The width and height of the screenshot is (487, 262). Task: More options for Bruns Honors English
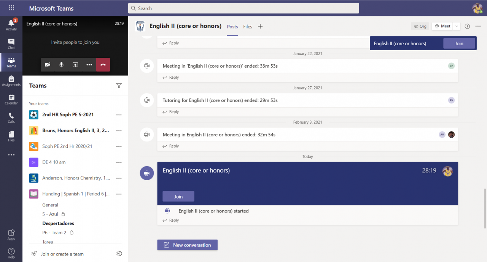click(119, 130)
